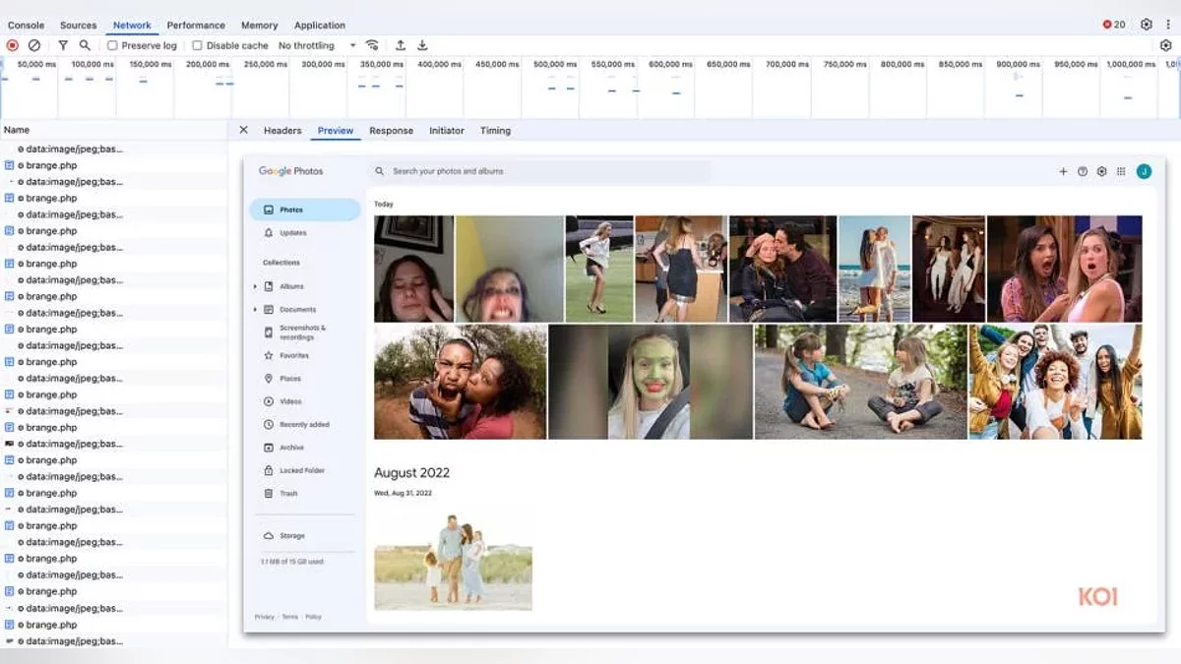Open the No throttling dropdown
1181x664 pixels.
point(317,45)
